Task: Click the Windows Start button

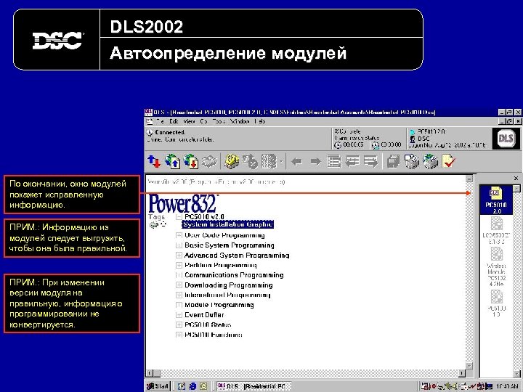Action: pos(158,386)
